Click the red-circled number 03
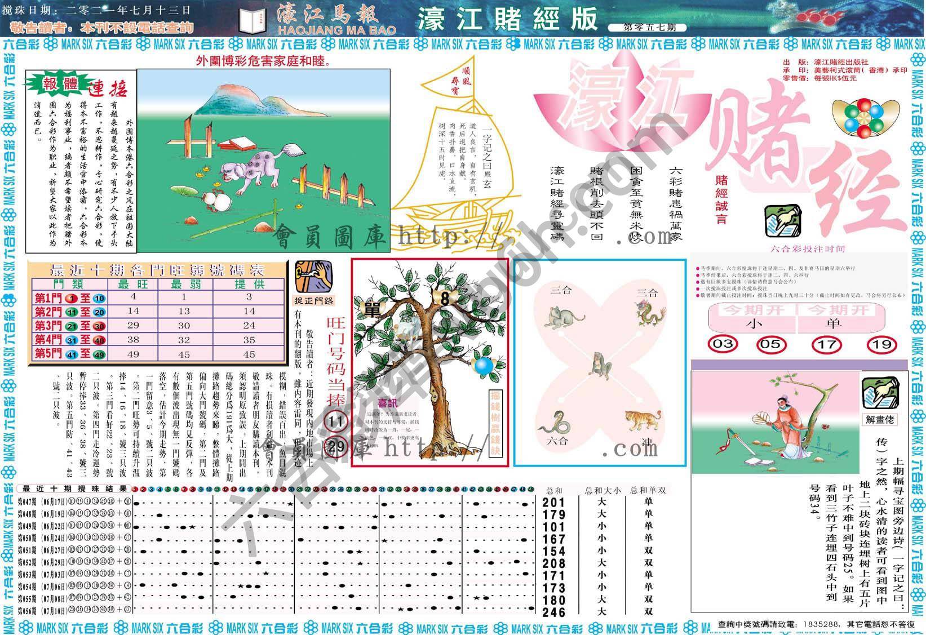Screen dimensions: 926x635 (x=723, y=344)
